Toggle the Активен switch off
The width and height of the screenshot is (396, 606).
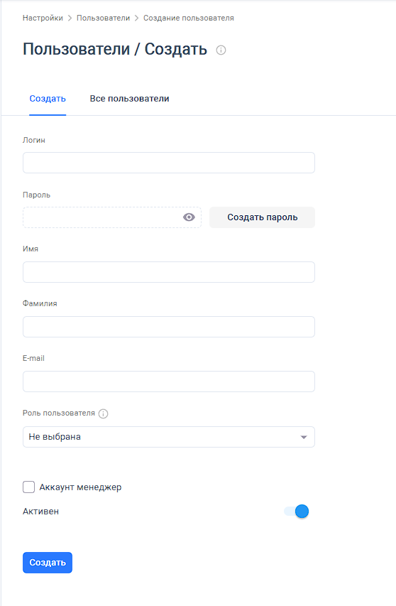click(297, 512)
